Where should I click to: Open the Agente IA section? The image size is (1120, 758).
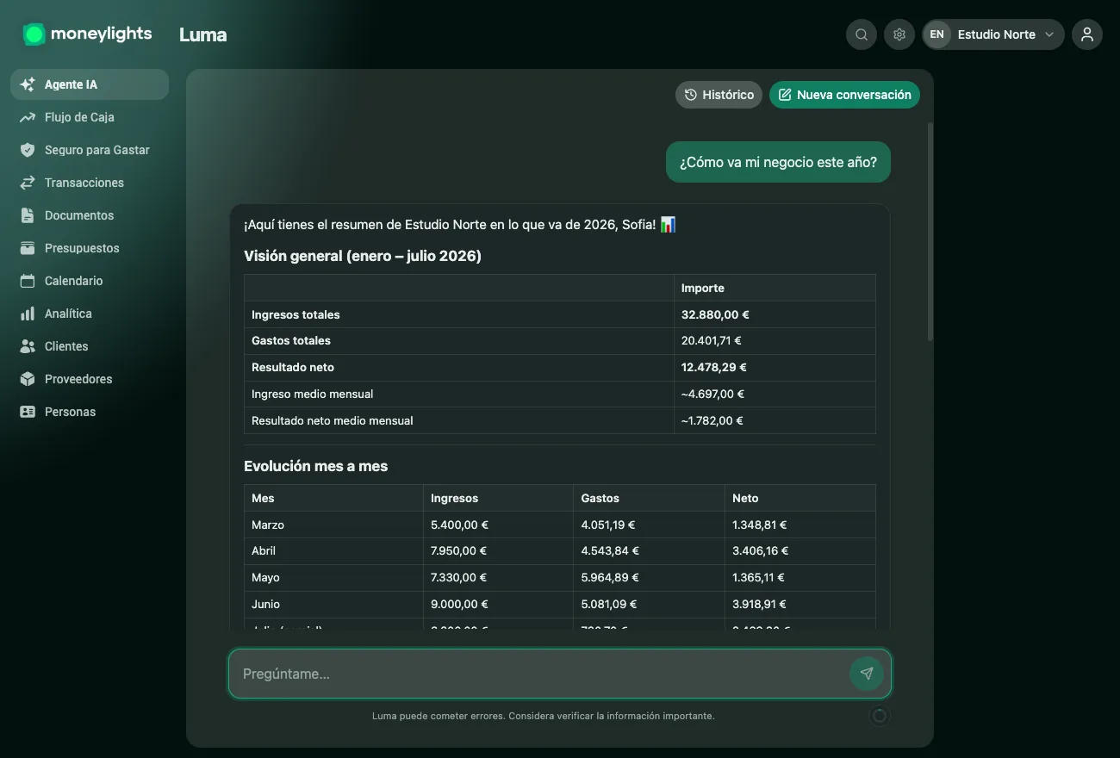90,84
